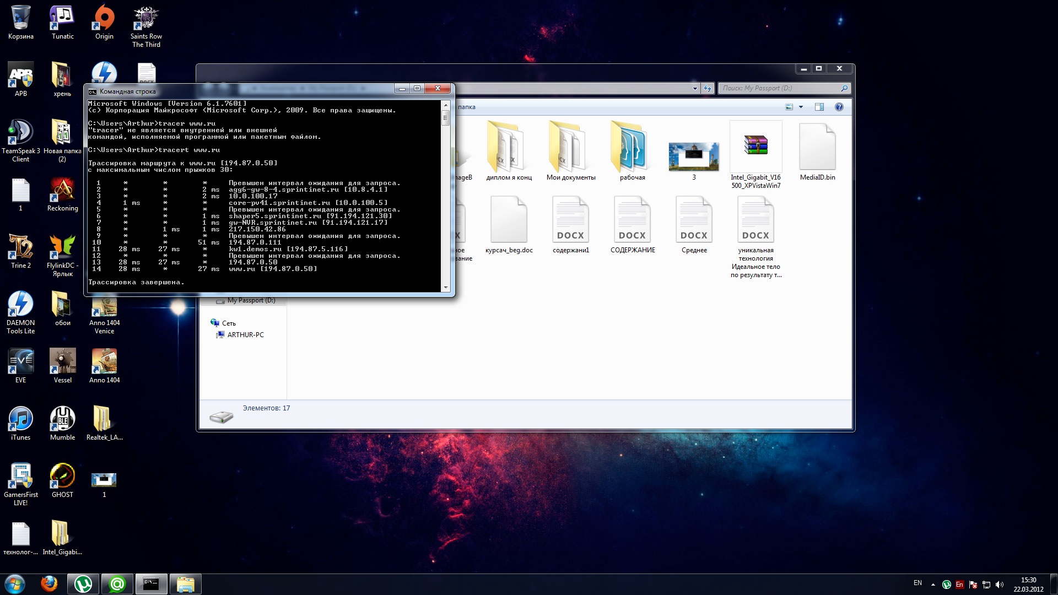
Task: Open Mail.Ru Agent taskbar button
Action: point(117,584)
